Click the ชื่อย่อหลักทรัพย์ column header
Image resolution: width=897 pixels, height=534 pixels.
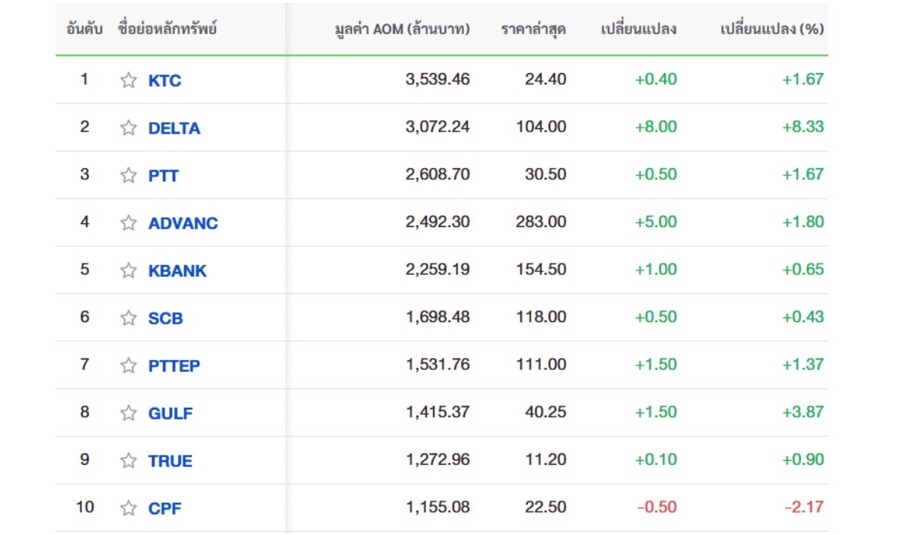click(x=167, y=29)
